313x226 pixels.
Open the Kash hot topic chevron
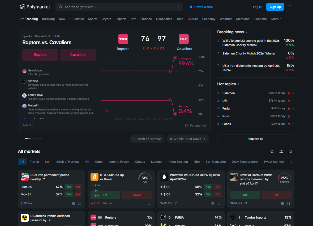pyautogui.click(x=293, y=116)
